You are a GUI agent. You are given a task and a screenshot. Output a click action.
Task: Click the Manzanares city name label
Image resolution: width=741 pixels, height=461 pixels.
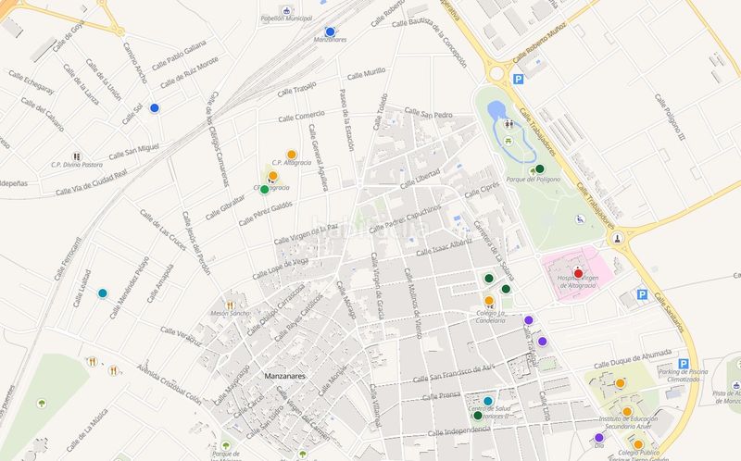(285, 377)
